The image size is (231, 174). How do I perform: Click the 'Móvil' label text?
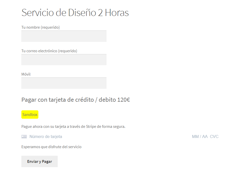click(x=26, y=74)
